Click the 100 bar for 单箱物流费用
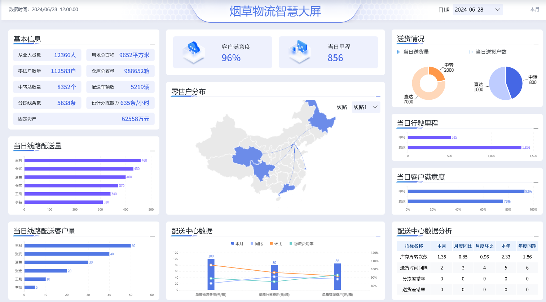This screenshot has height=302, width=546. pos(211,274)
